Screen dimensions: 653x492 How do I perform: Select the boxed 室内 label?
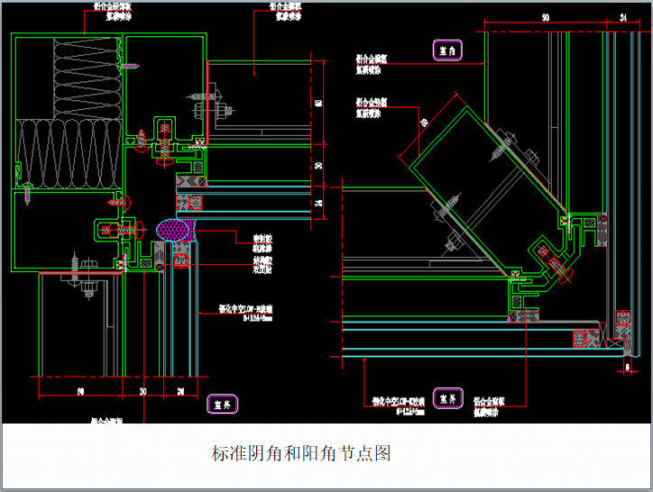click(x=448, y=50)
